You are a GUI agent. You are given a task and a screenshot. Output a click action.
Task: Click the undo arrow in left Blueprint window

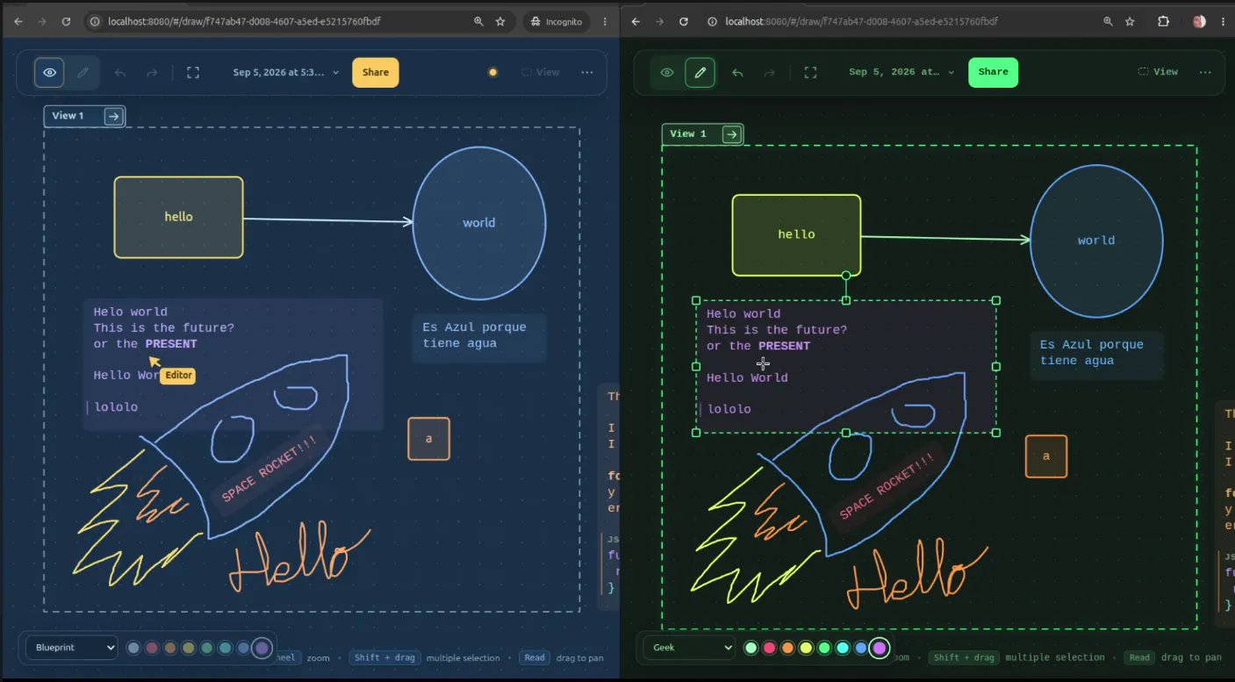(x=120, y=73)
